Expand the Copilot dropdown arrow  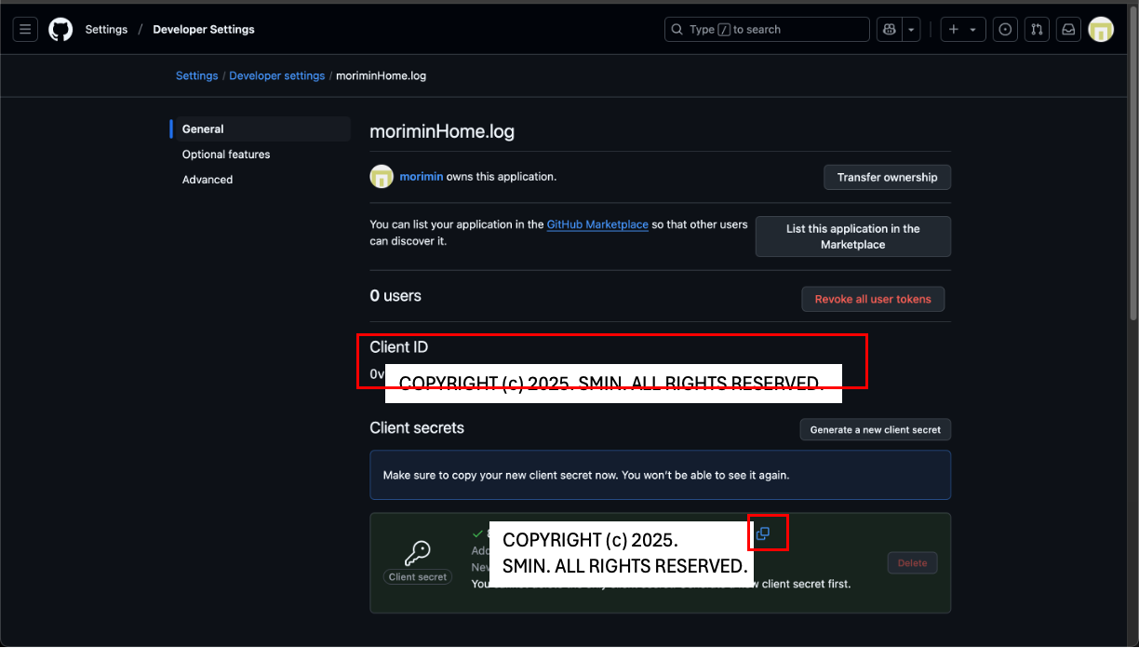pos(911,30)
